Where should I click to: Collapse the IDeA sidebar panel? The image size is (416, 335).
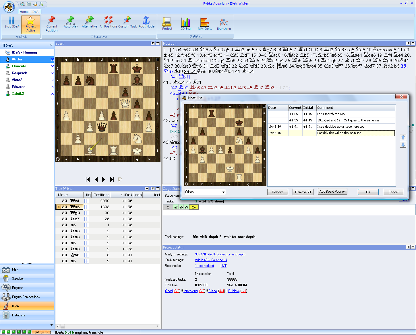[51, 46]
